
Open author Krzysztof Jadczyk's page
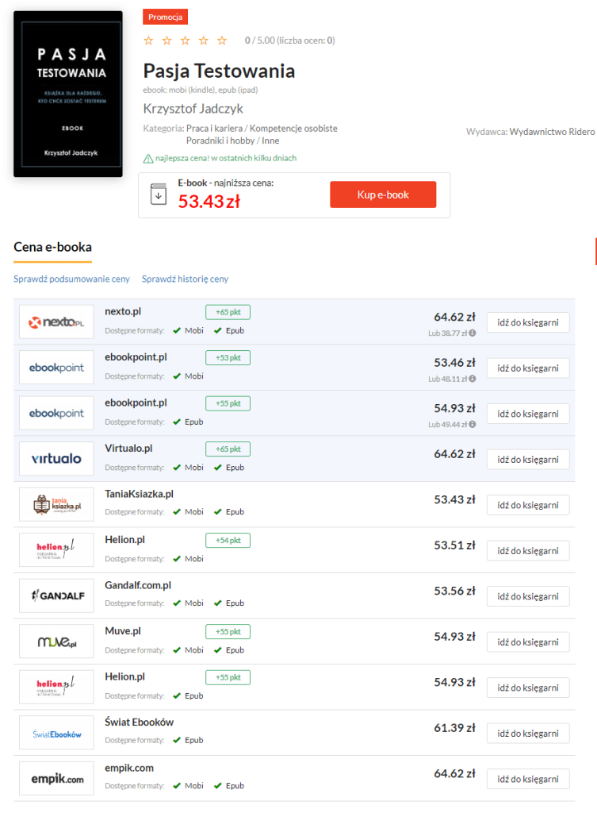pyautogui.click(x=193, y=109)
